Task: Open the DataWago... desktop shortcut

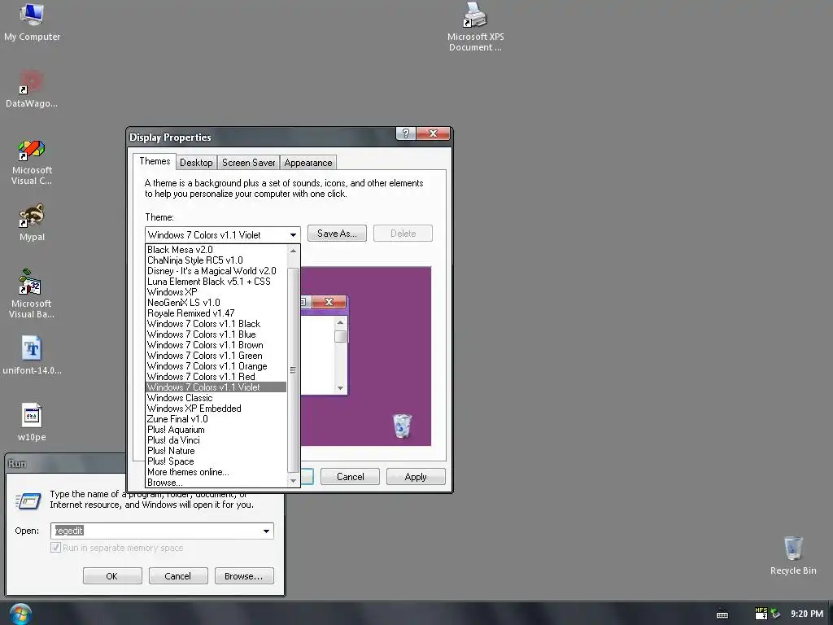Action: [32, 88]
